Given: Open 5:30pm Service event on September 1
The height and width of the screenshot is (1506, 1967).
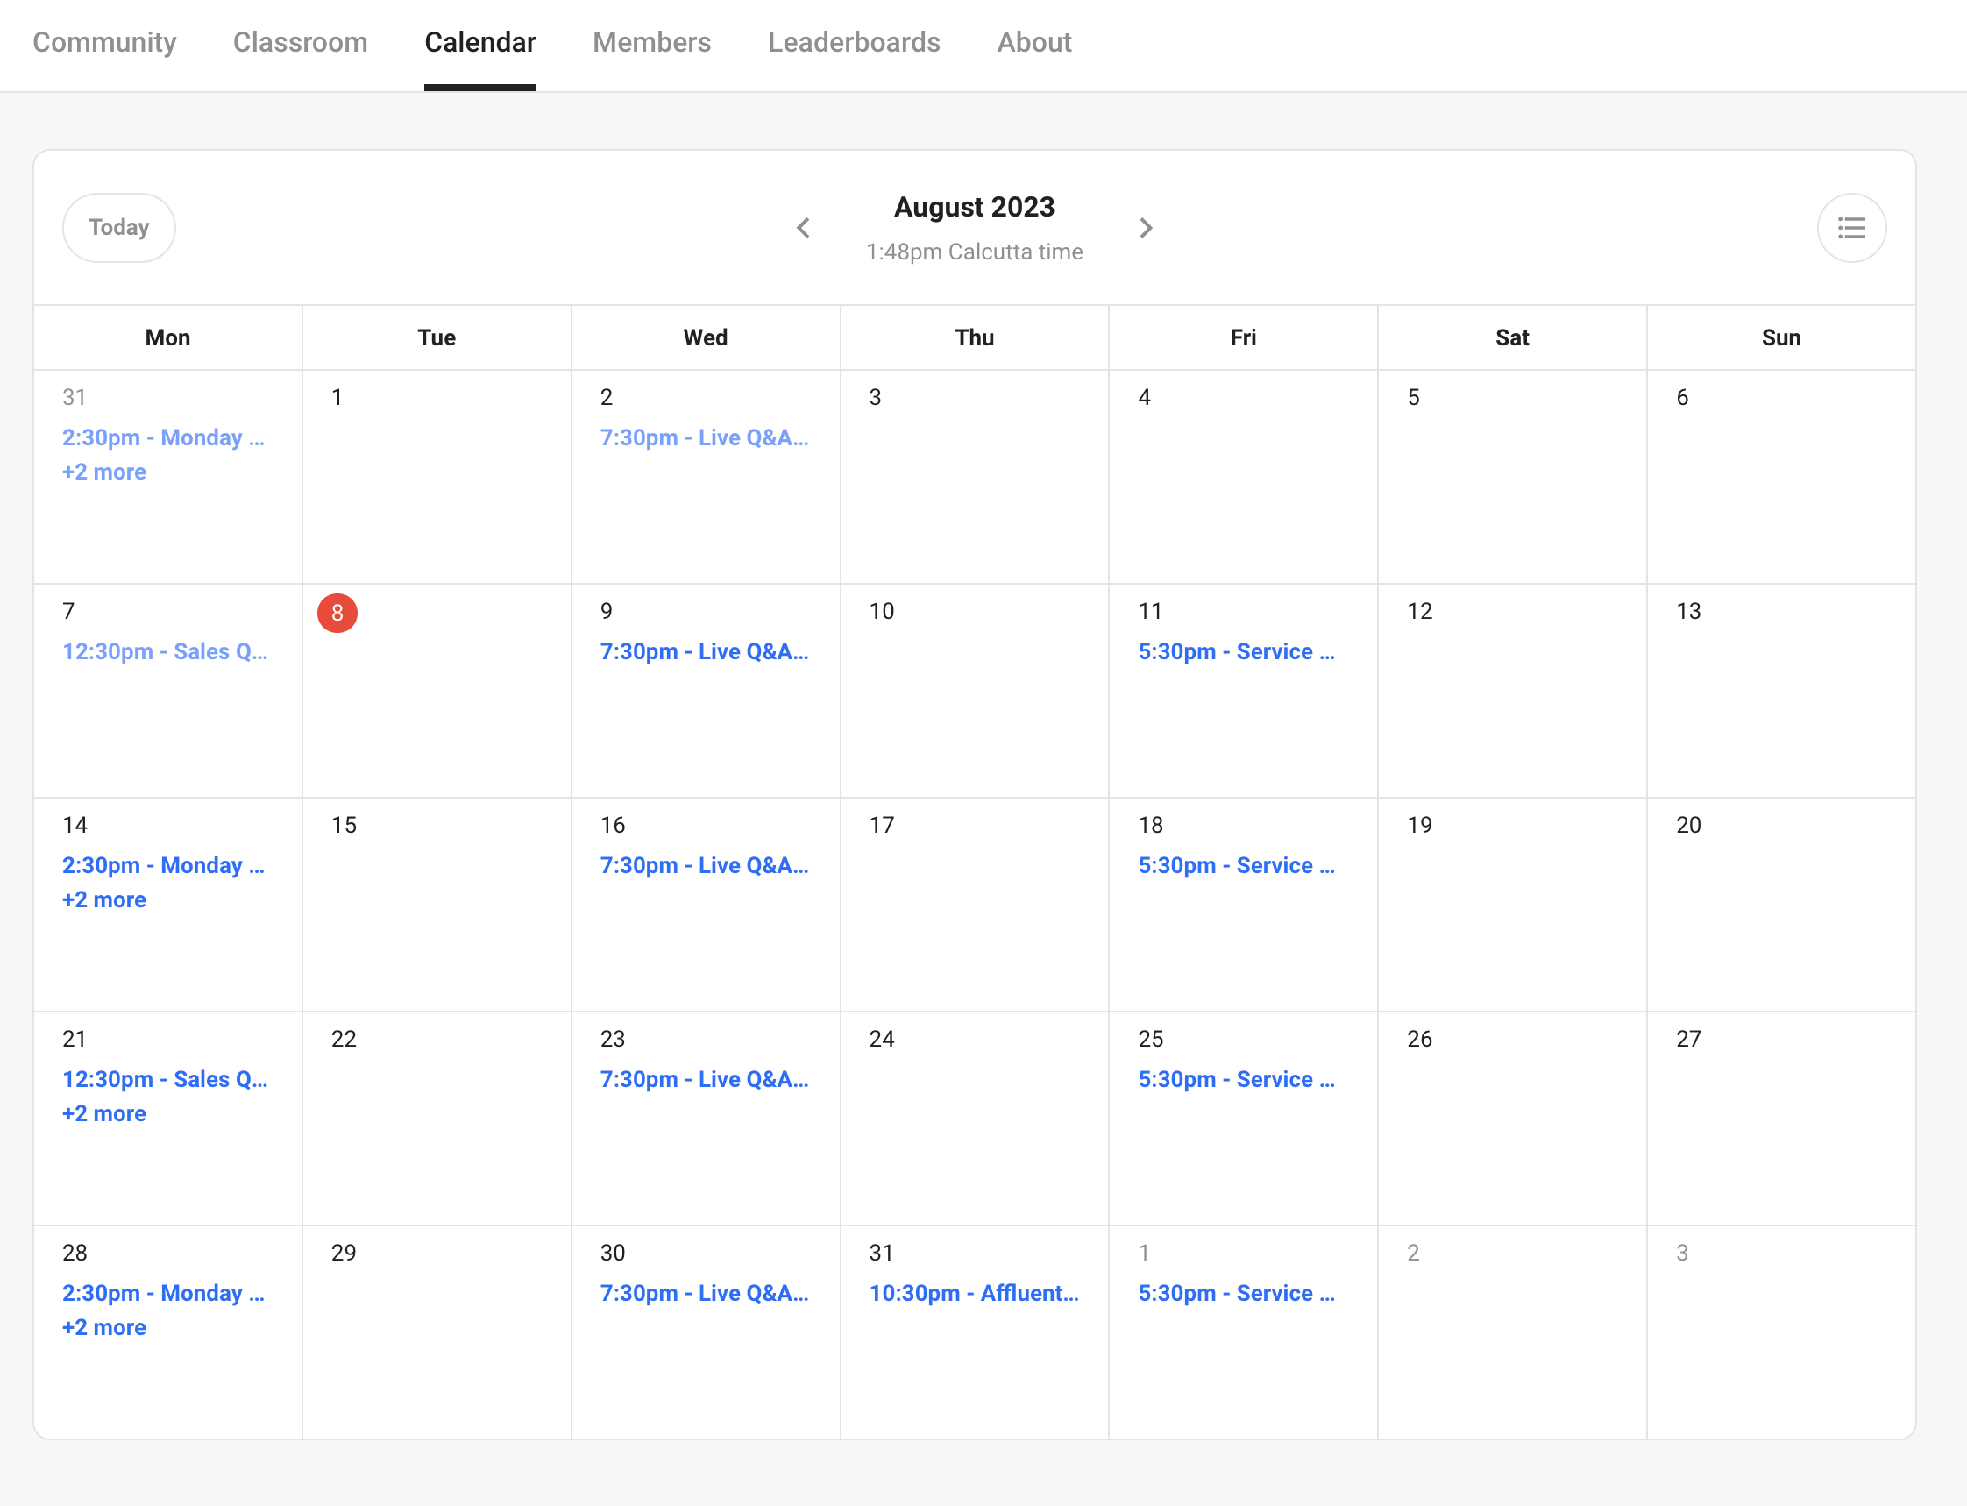Looking at the screenshot, I should [x=1236, y=1293].
